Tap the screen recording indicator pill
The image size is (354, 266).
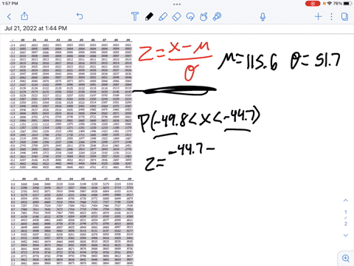313,4
